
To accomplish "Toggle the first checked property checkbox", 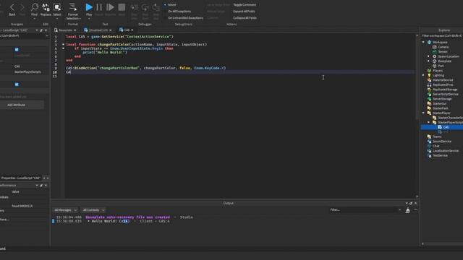I will coord(17,50).
